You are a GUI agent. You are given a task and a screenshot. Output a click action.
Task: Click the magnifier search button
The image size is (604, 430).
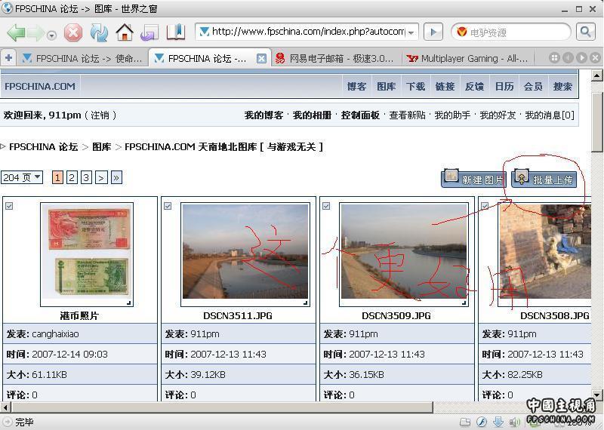point(586,32)
